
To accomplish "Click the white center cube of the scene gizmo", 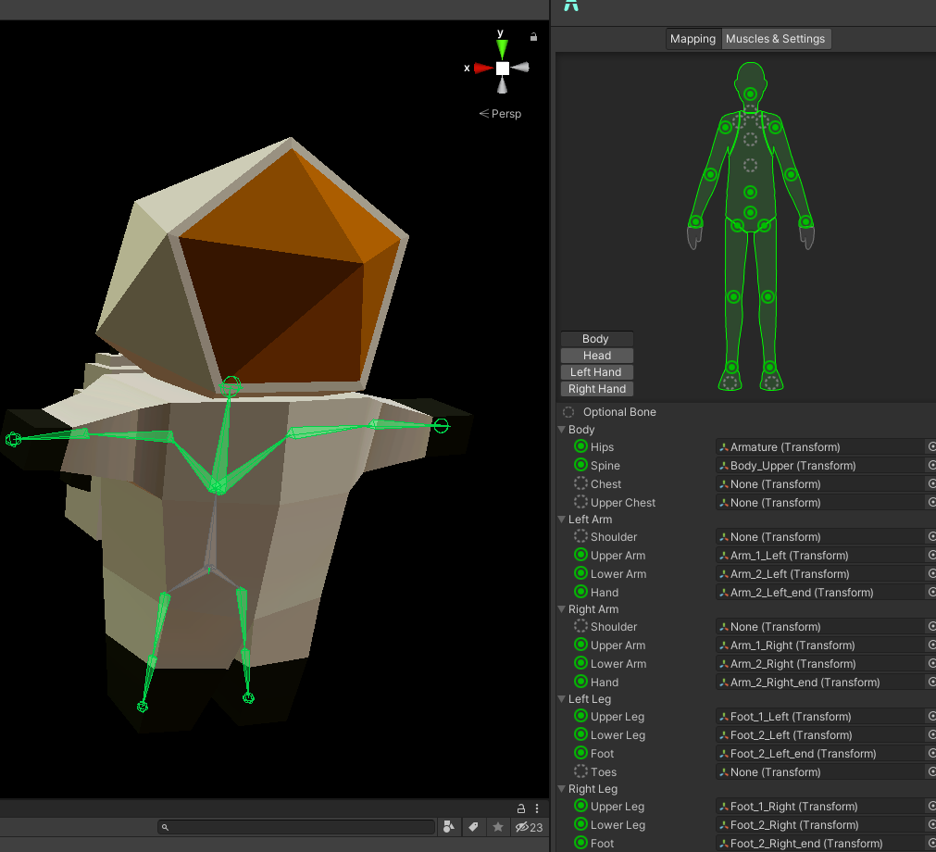I will [x=502, y=69].
